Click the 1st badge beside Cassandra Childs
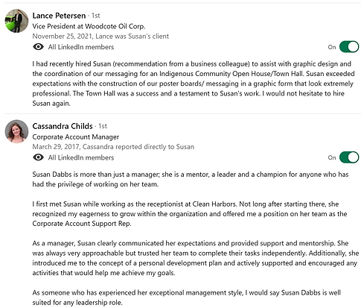The width and height of the screenshot is (361, 308). pyautogui.click(x=103, y=126)
